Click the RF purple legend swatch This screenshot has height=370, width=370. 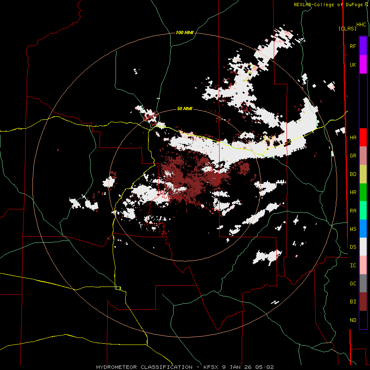[x=363, y=46]
